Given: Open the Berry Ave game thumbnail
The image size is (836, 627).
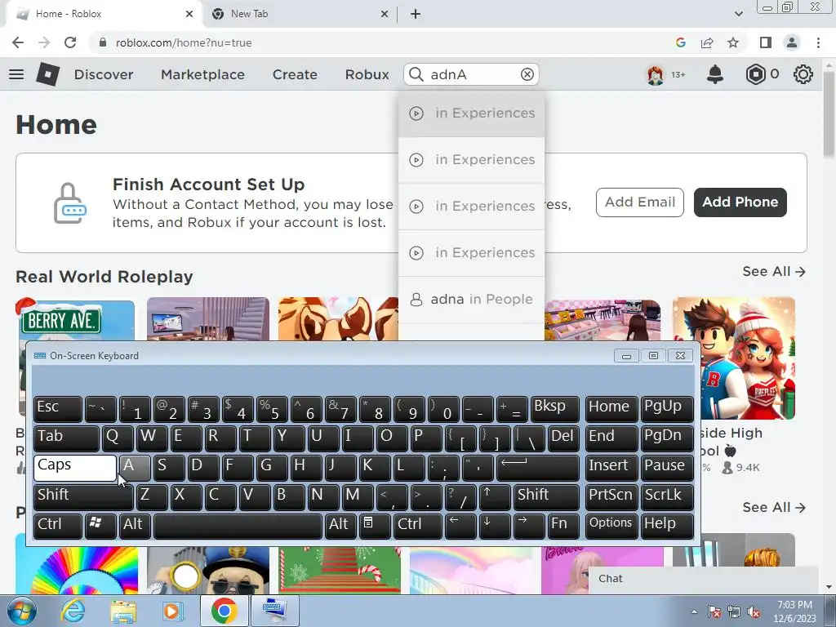Looking at the screenshot, I should 75,320.
